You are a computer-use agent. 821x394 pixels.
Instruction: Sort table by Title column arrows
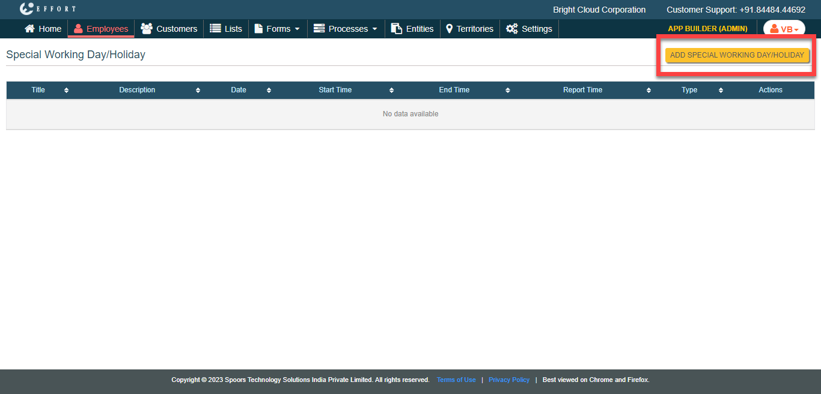[x=66, y=91]
